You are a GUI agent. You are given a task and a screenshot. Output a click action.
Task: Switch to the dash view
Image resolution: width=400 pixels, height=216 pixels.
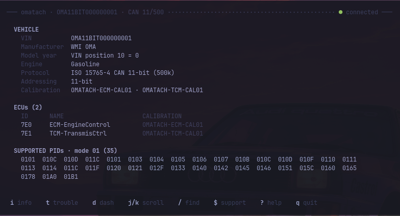pyautogui.click(x=103, y=203)
